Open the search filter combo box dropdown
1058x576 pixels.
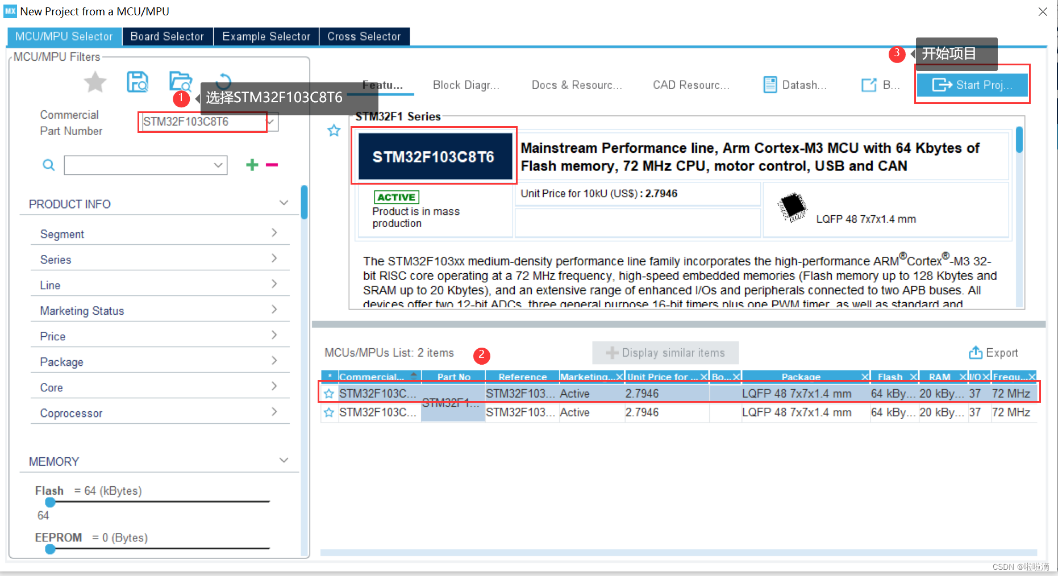218,165
